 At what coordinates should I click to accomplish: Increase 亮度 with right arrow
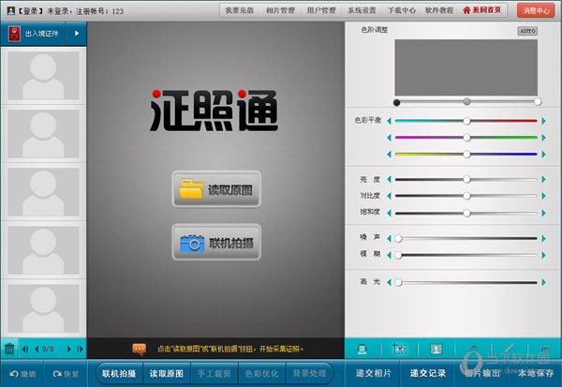pos(543,179)
